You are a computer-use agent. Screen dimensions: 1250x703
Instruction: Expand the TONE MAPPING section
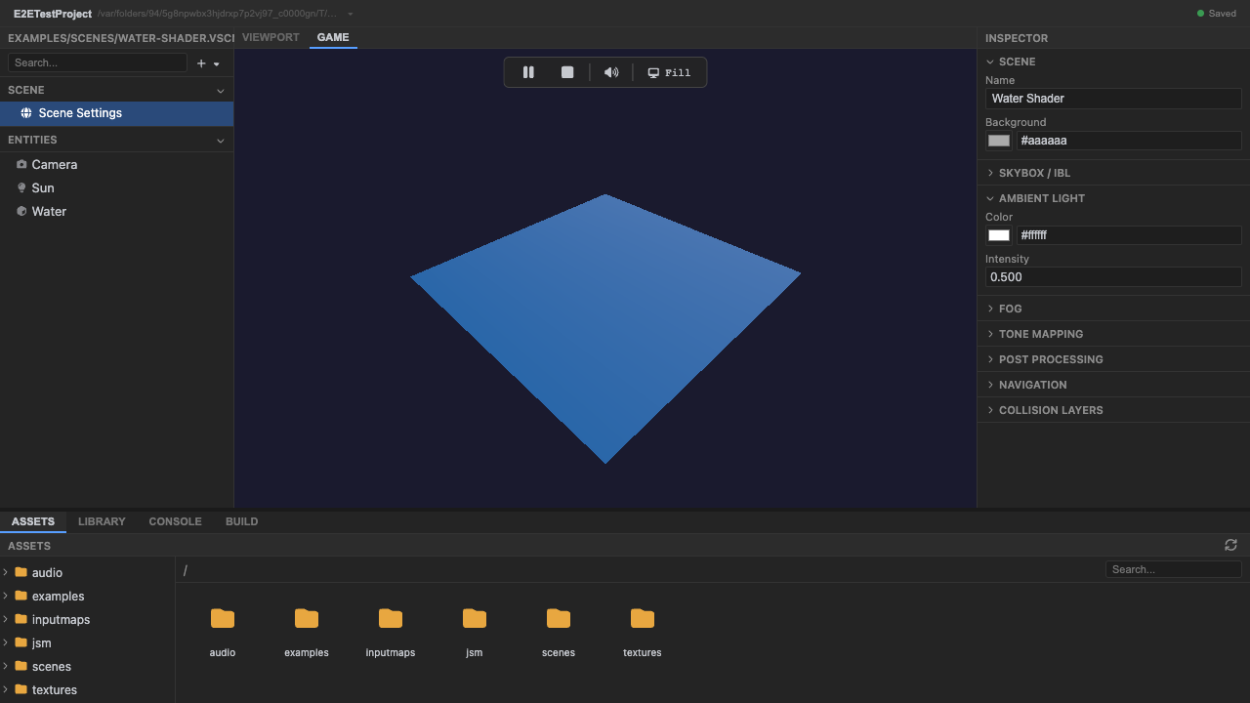[x=990, y=334]
